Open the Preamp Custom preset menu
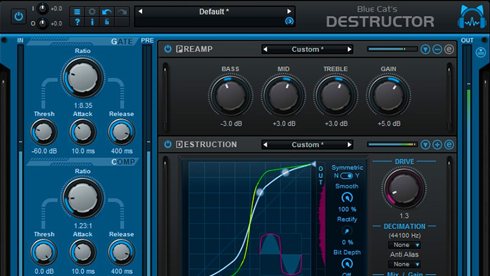 pyautogui.click(x=306, y=50)
